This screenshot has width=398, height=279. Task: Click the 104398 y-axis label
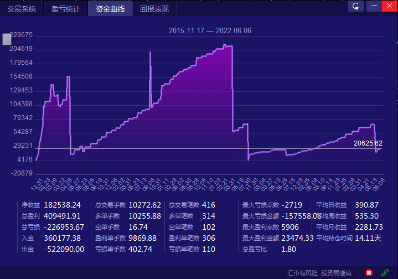pyautogui.click(x=21, y=104)
